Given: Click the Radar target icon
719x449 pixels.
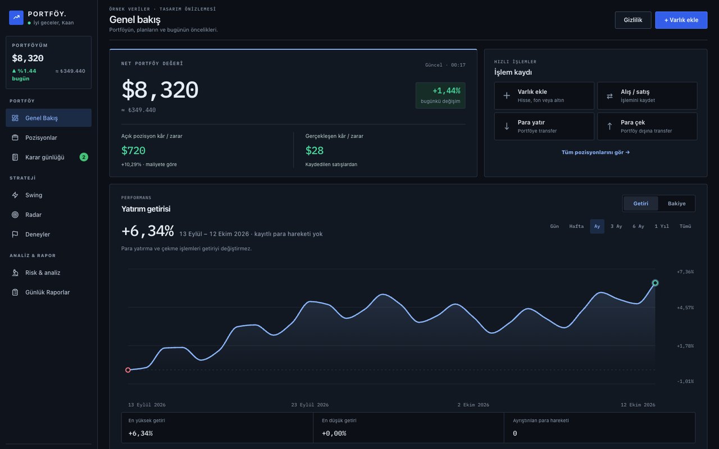Looking at the screenshot, I should 15,215.
